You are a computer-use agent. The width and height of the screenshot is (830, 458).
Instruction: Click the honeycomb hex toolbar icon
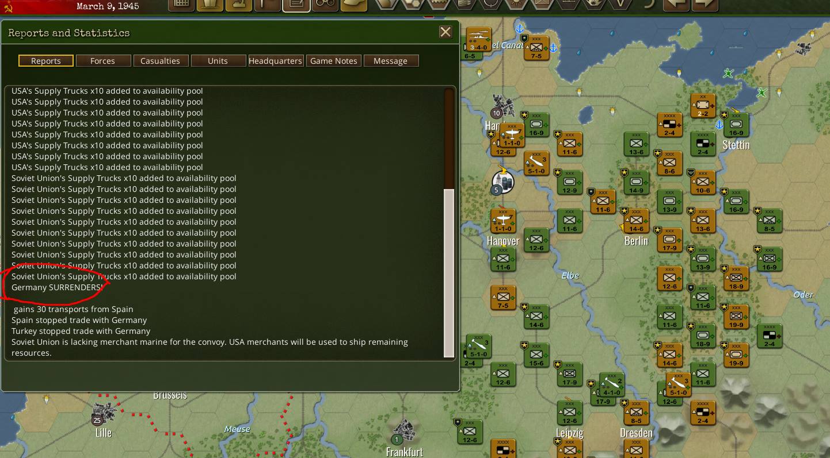click(x=413, y=5)
